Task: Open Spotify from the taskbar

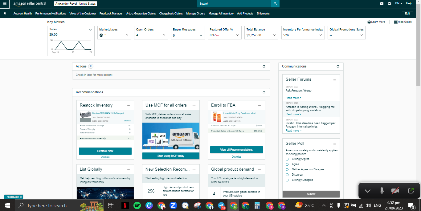Action: pos(137,205)
